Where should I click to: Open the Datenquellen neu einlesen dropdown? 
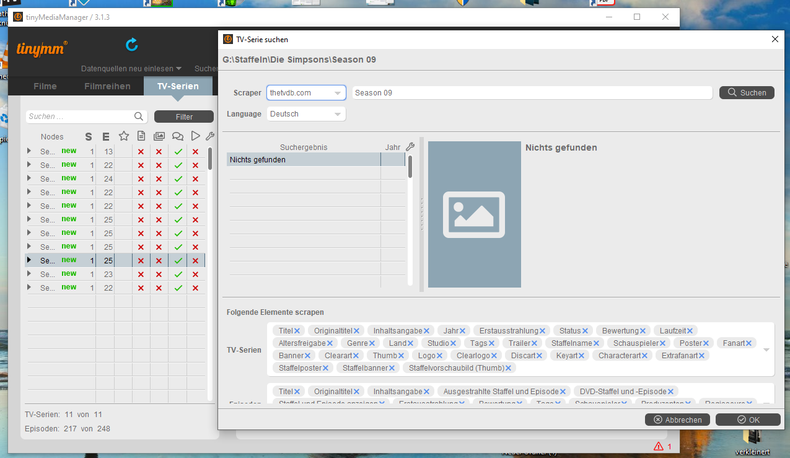[x=131, y=69]
